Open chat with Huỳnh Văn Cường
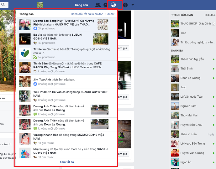The height and width of the screenshot is (169, 216). tap(193, 153)
